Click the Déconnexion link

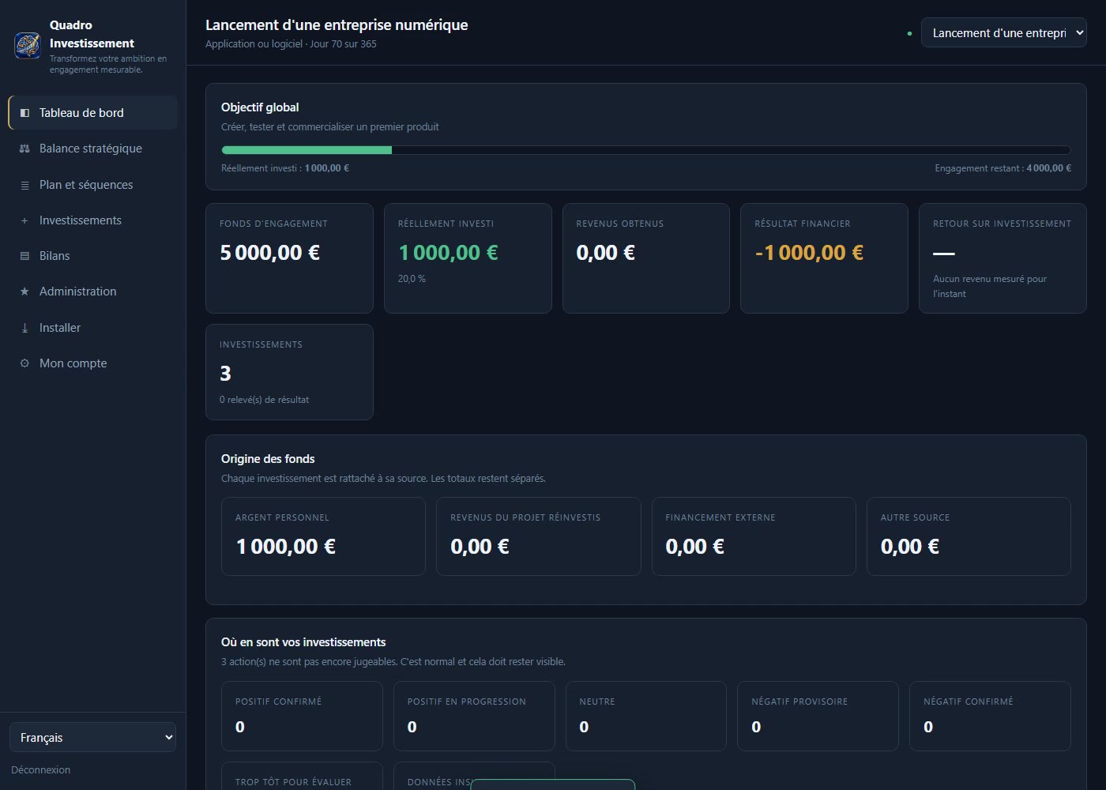(x=41, y=769)
